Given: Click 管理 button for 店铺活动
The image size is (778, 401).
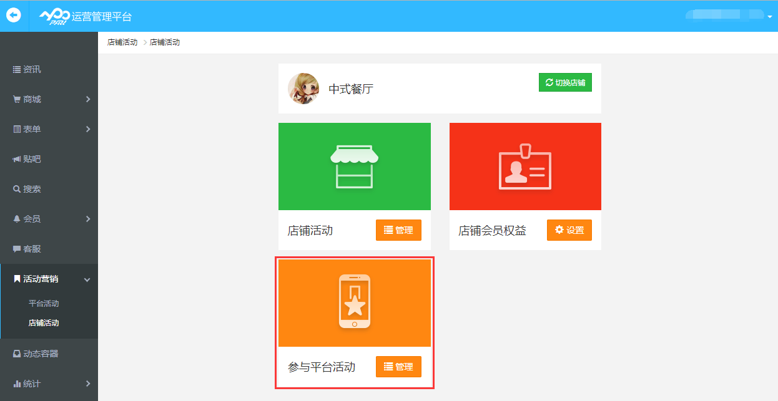Looking at the screenshot, I should coord(398,230).
